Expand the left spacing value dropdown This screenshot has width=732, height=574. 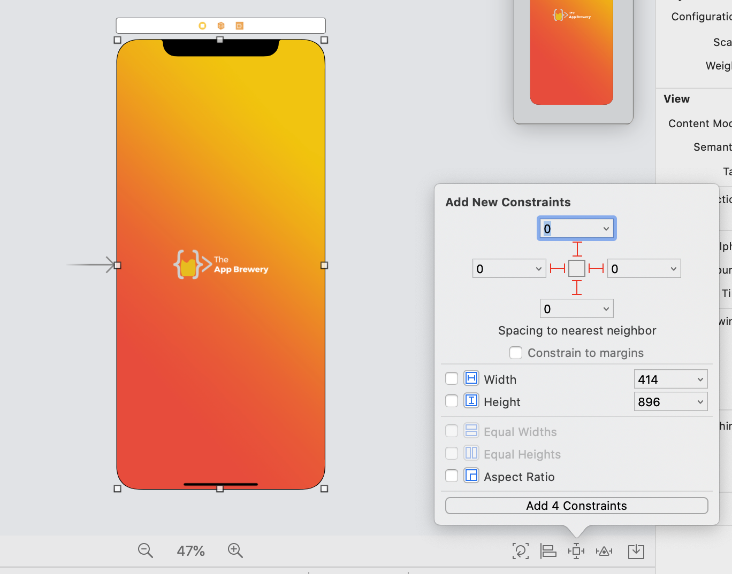pos(538,269)
